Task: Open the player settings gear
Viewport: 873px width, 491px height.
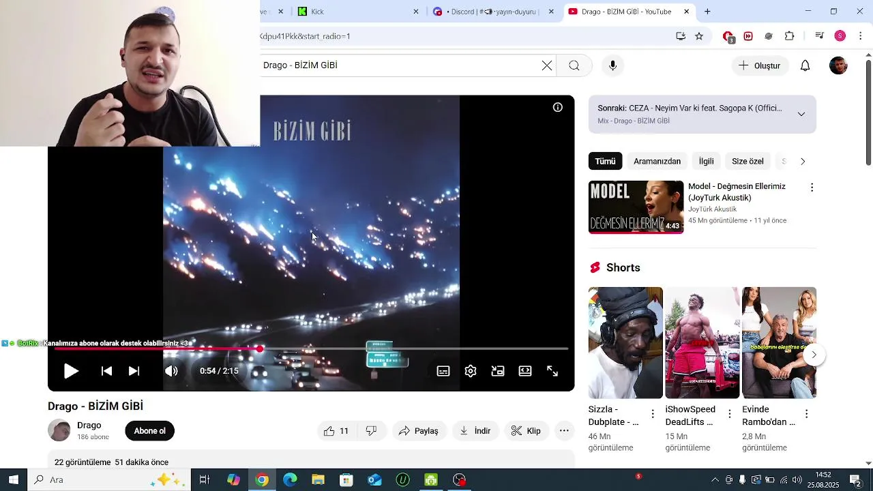Action: coord(471,371)
